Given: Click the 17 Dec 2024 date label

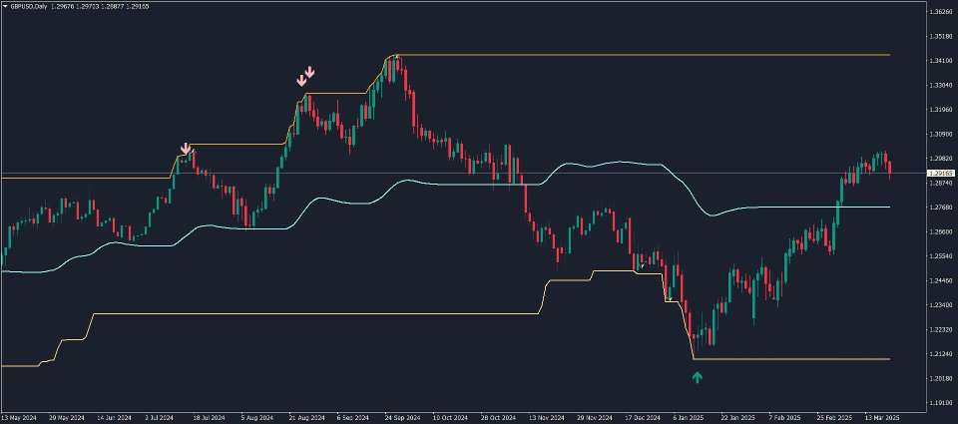Looking at the screenshot, I should pyautogui.click(x=644, y=418).
